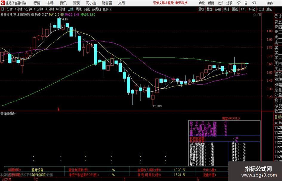Click the MA20: 3.48 indicator value

click(x=72, y=15)
